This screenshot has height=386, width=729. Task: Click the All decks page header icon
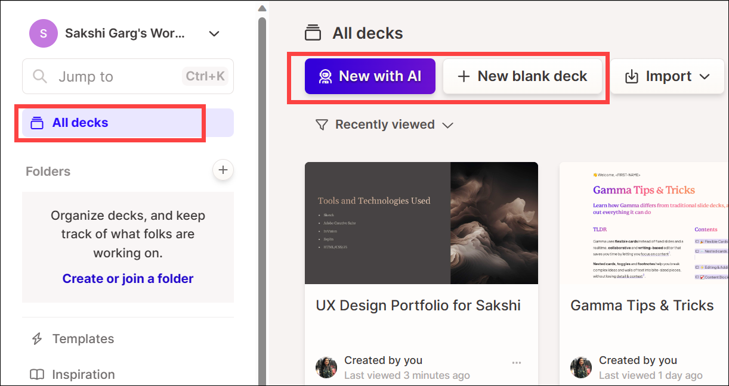313,33
